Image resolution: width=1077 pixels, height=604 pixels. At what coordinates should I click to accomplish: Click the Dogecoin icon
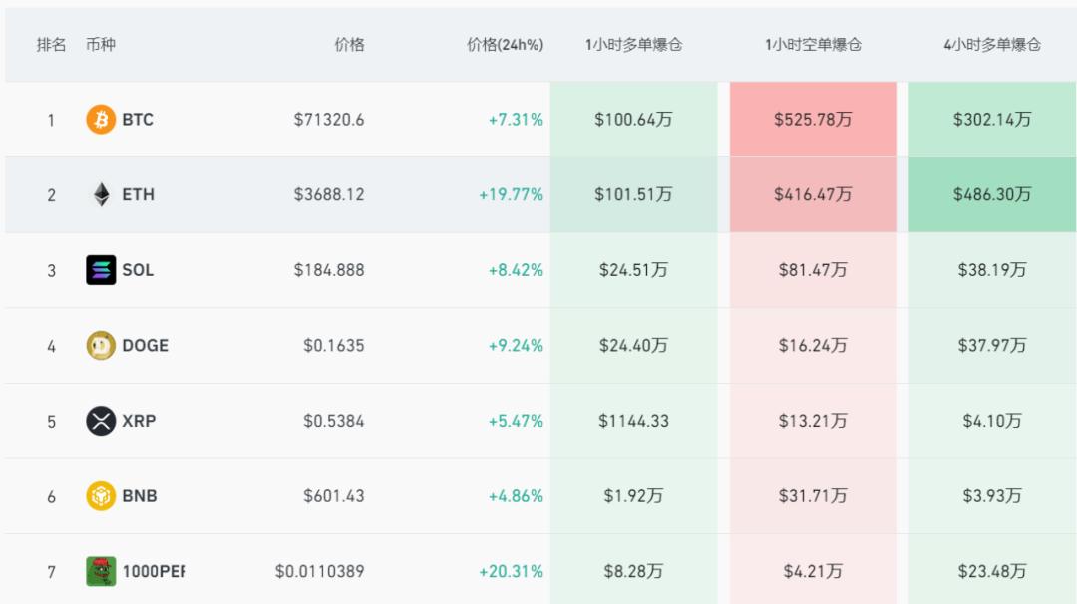tap(101, 346)
